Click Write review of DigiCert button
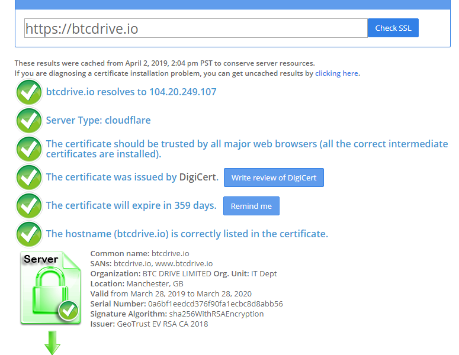 coord(274,177)
